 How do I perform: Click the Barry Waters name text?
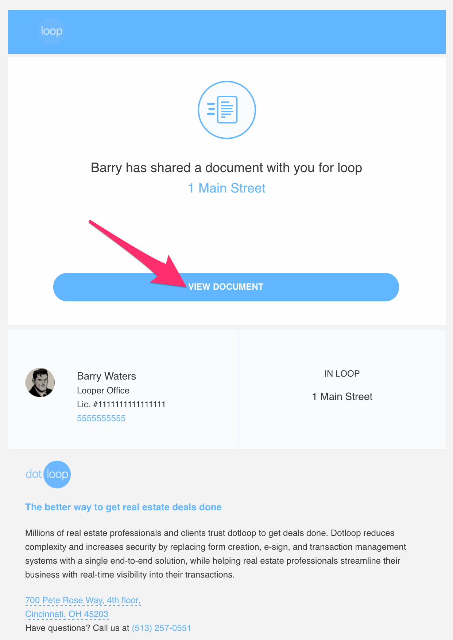[x=107, y=376]
